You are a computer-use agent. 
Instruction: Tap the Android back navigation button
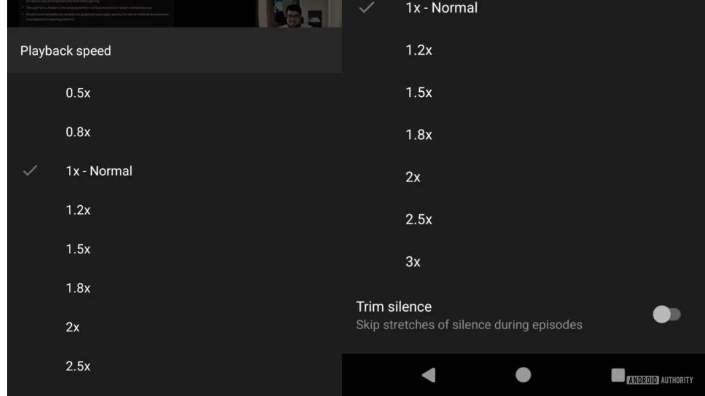click(x=429, y=375)
